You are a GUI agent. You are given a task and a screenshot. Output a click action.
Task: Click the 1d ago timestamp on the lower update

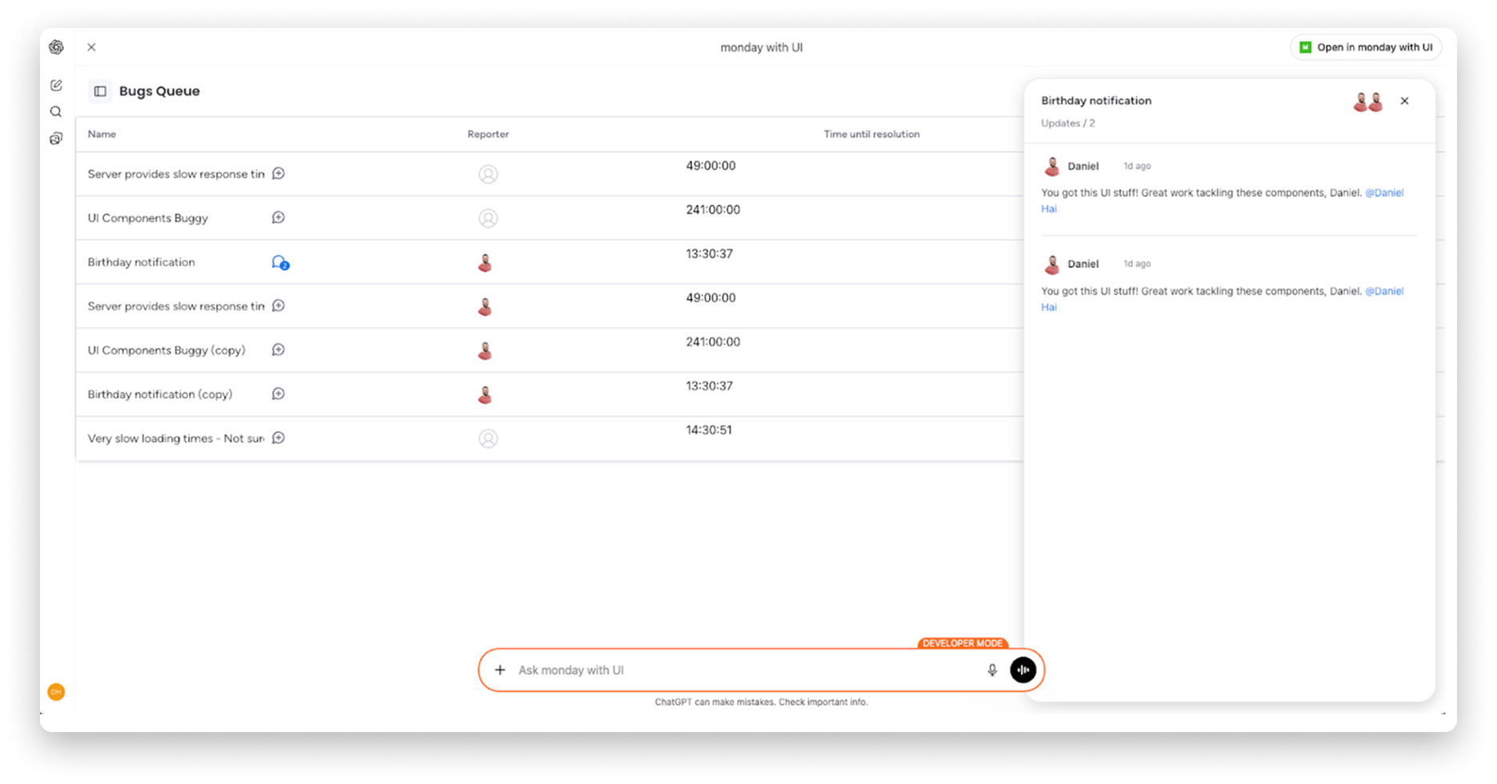point(1137,264)
